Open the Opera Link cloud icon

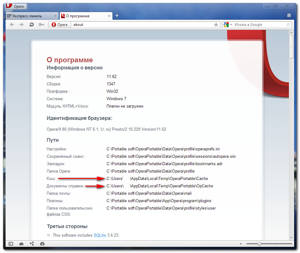(x=21, y=244)
